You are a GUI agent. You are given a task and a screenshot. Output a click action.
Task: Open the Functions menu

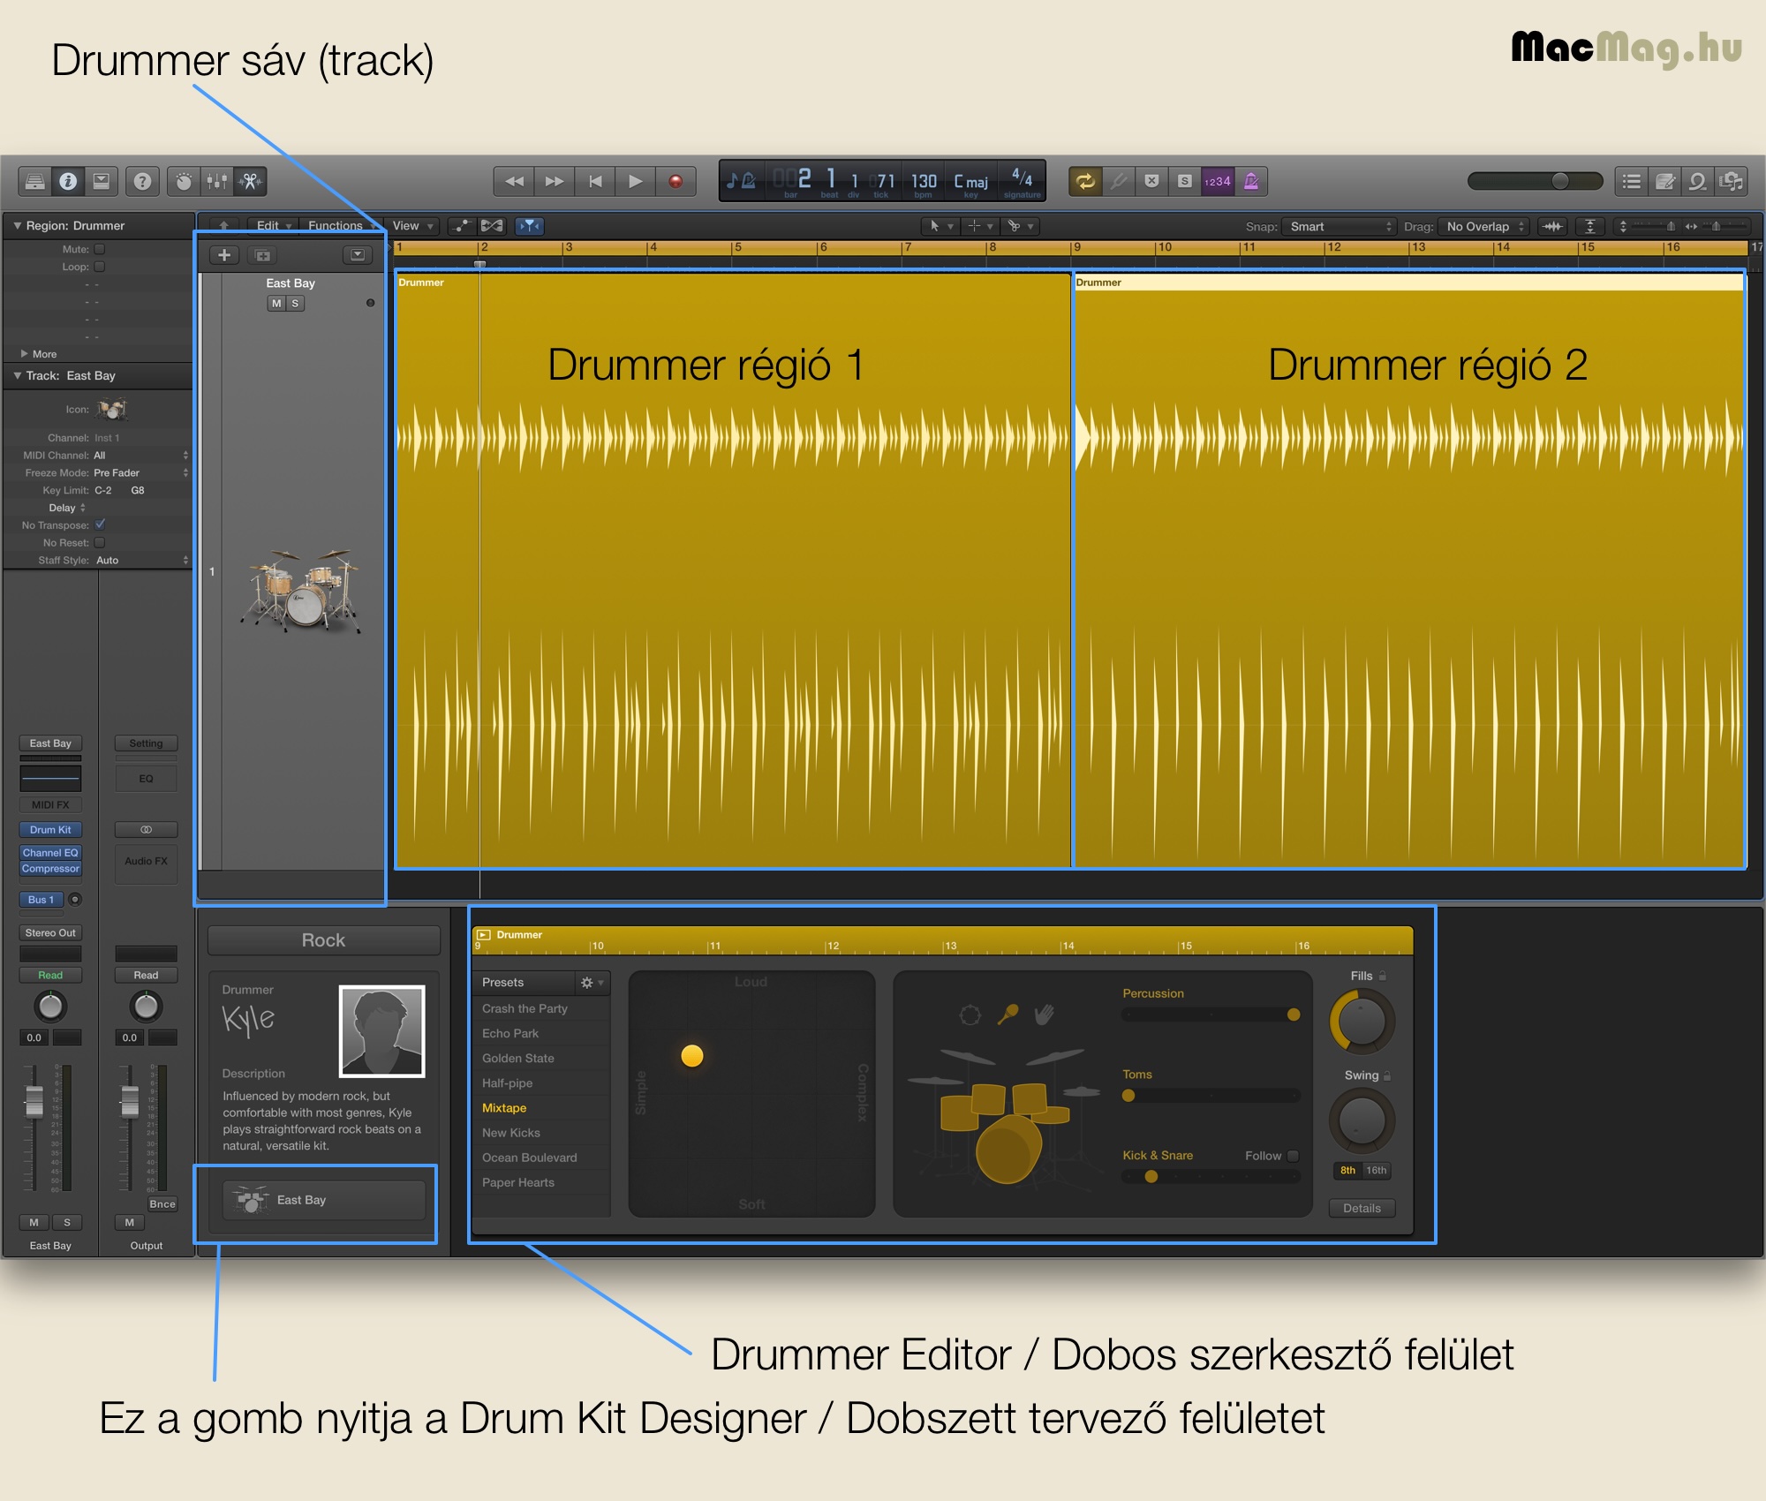pos(341,226)
